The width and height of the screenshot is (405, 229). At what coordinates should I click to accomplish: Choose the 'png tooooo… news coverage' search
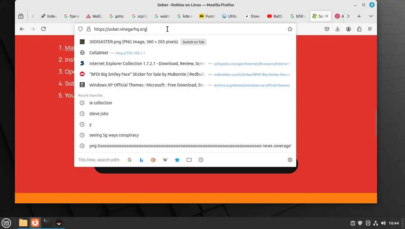coord(185,146)
